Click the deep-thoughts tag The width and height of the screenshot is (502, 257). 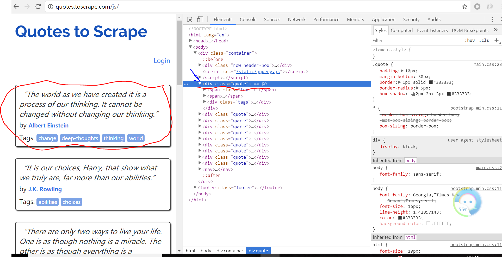[80, 138]
